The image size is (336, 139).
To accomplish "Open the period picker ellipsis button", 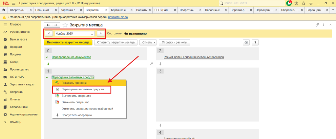I will [92, 33].
